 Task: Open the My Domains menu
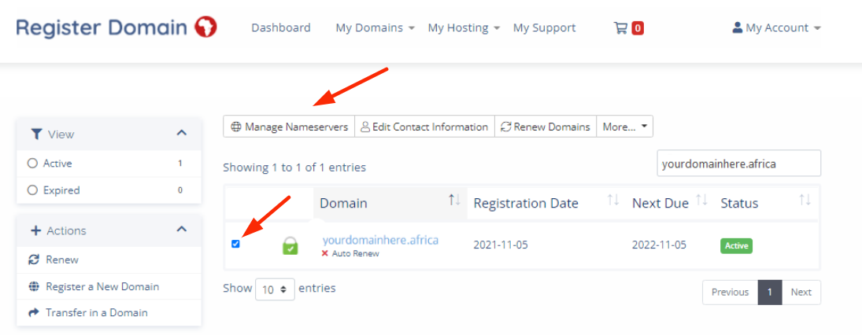coord(375,28)
